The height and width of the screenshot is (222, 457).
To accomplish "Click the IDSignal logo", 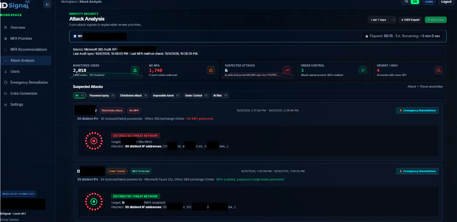I will click(15, 4).
